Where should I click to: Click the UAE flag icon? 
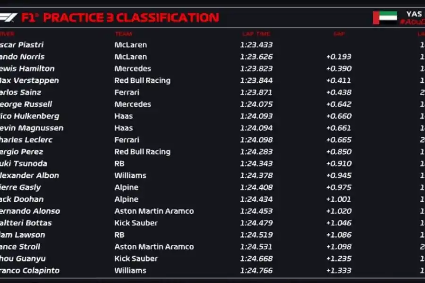[x=385, y=18]
